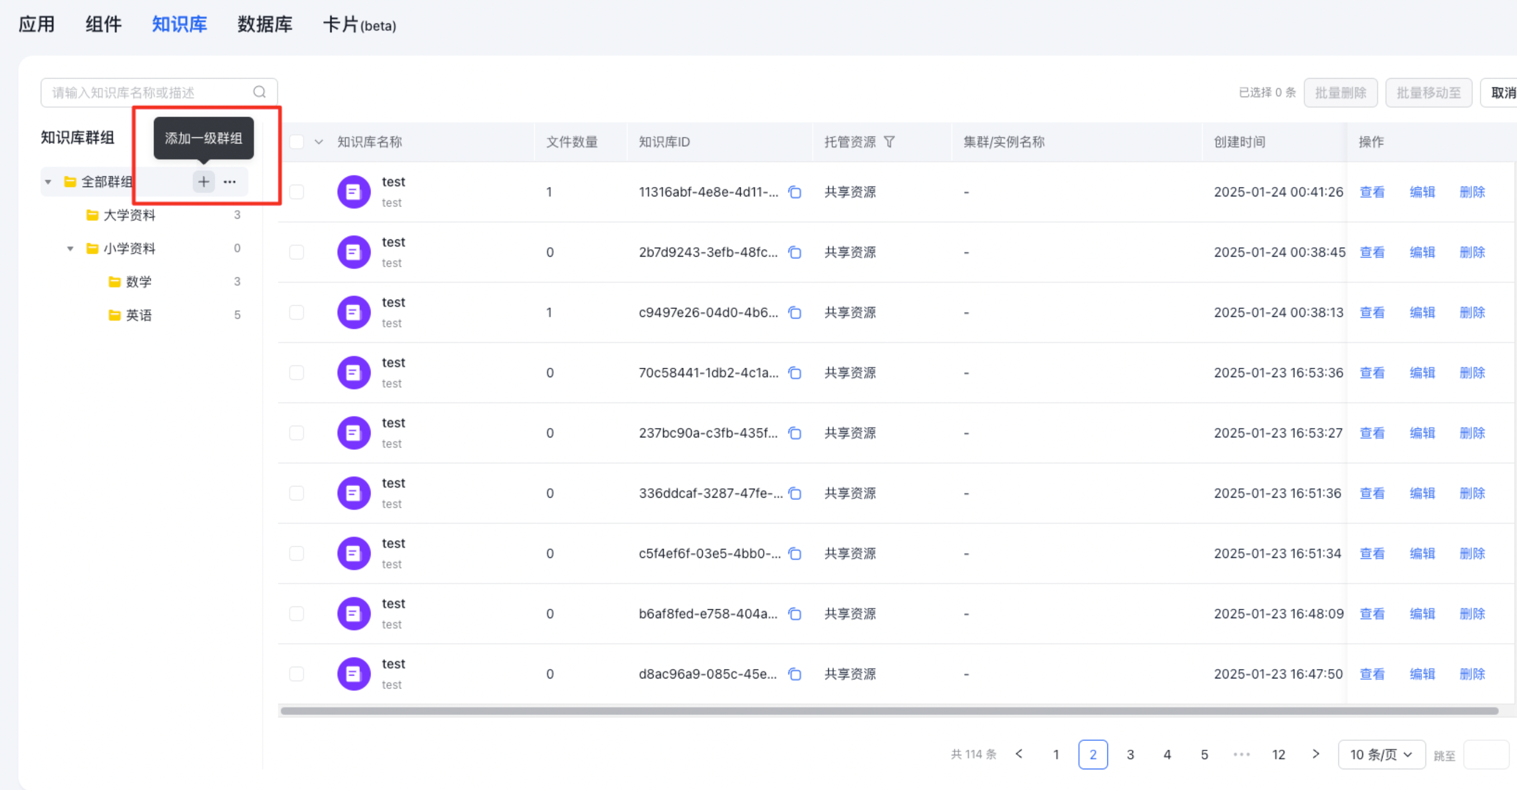
Task: Check the row with ID 11316abf
Action: (x=296, y=192)
